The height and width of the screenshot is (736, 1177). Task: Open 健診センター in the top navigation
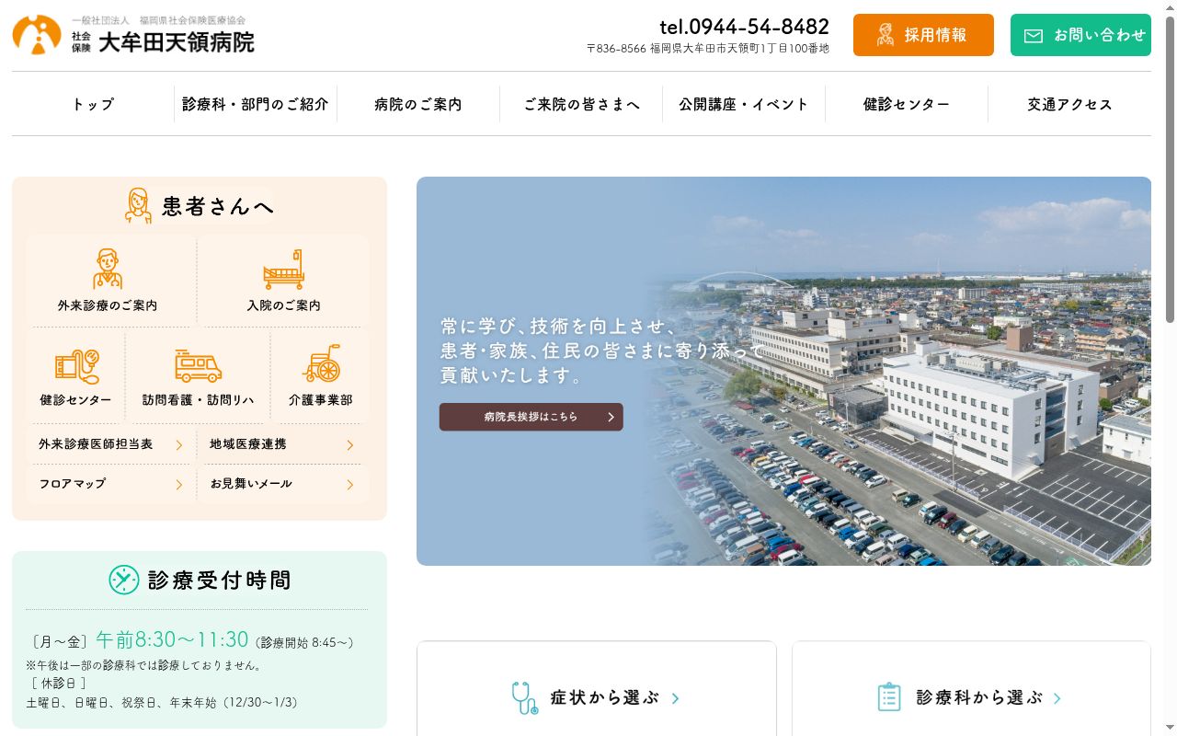coord(907,104)
